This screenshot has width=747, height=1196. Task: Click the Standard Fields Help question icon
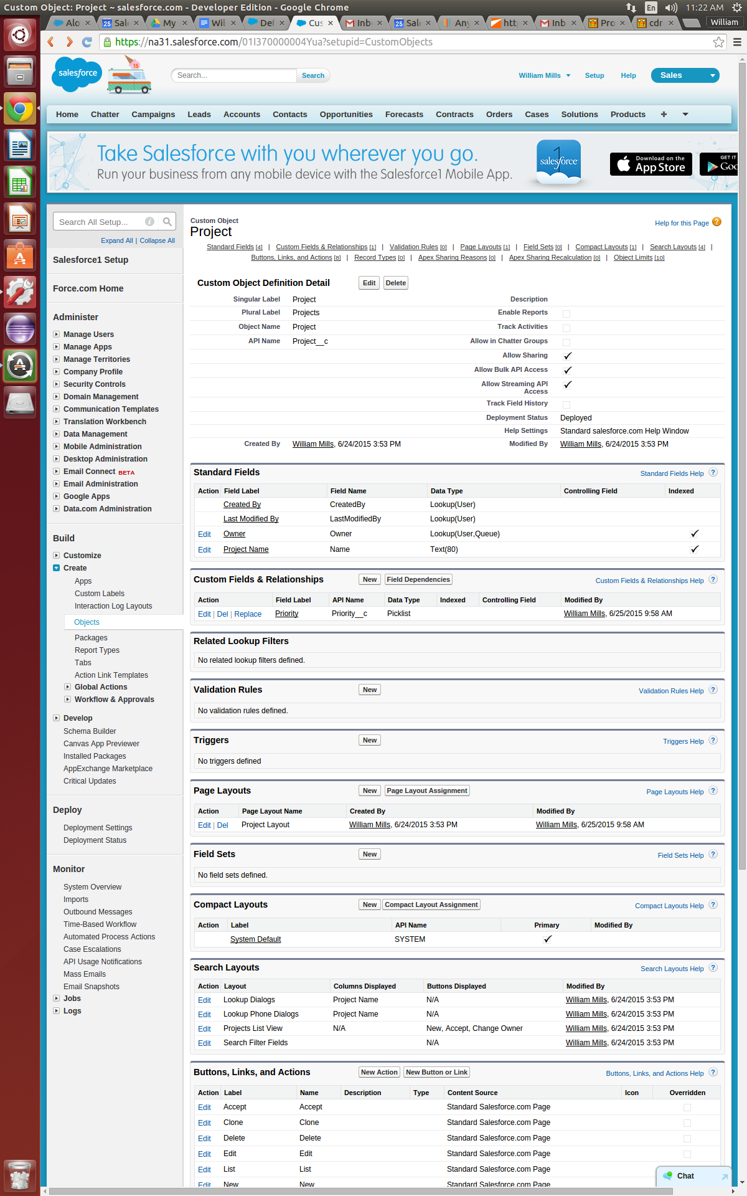713,473
